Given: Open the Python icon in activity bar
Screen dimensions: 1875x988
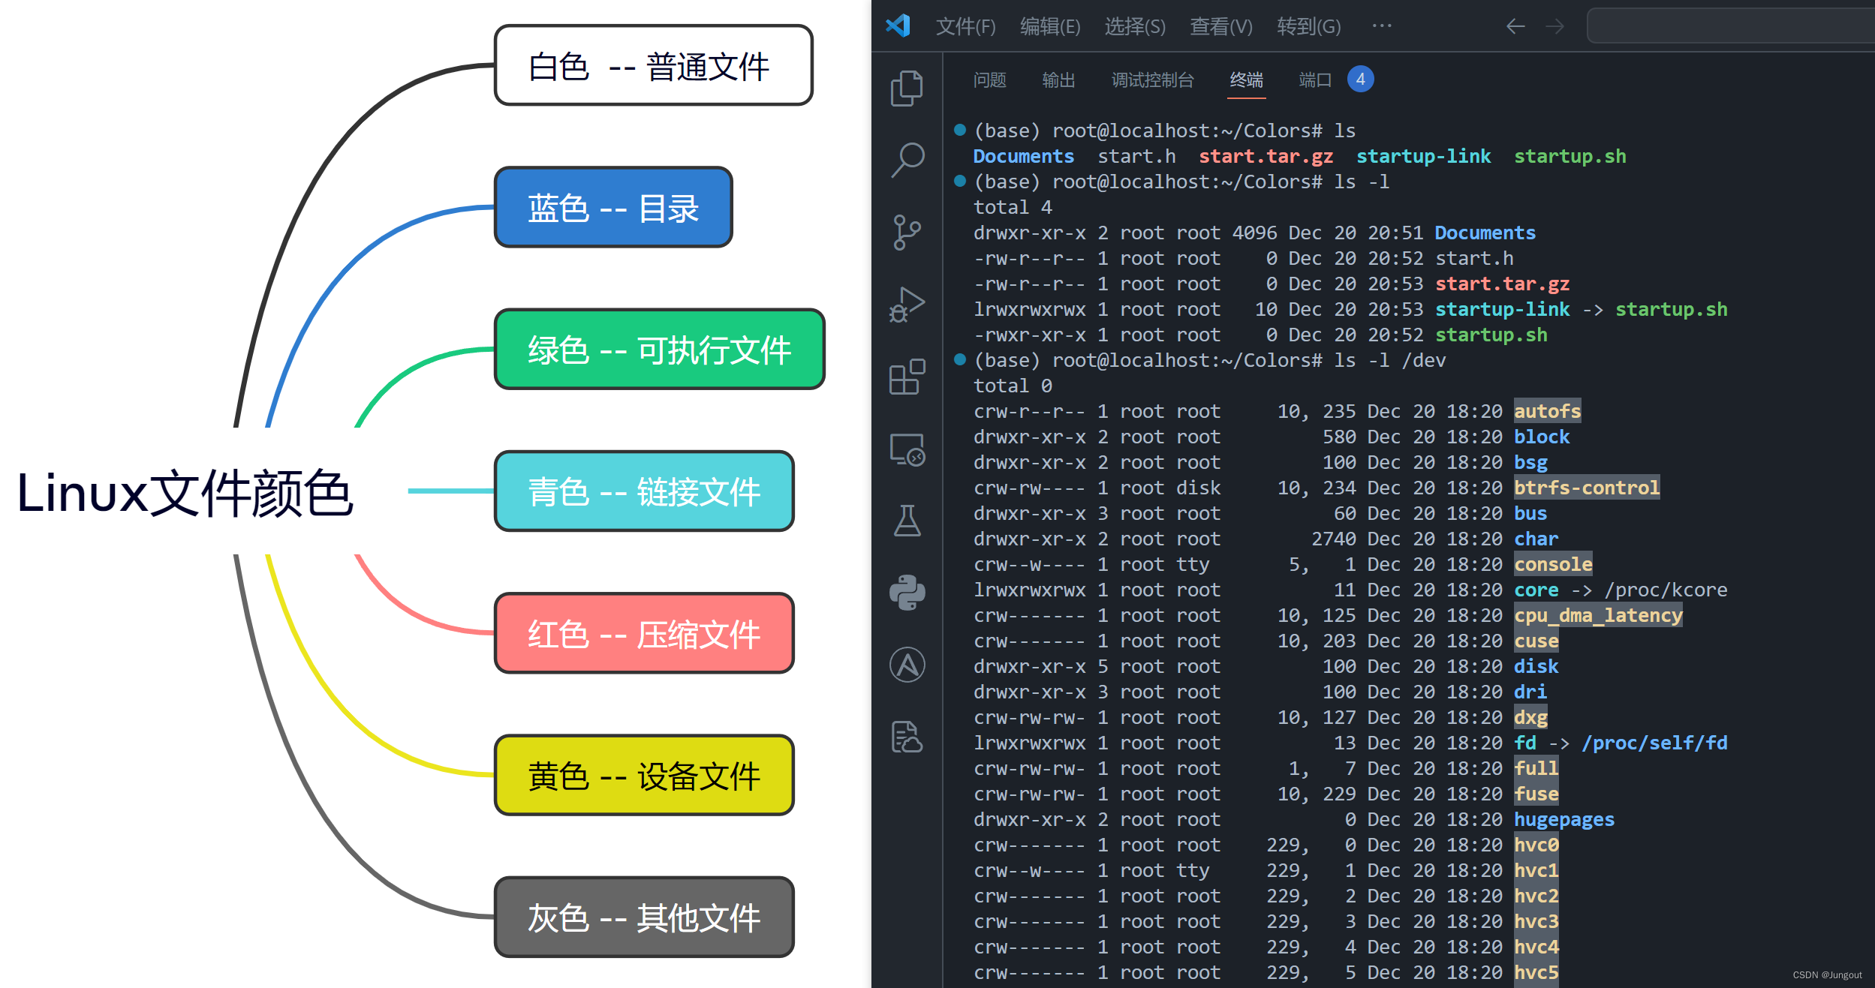Looking at the screenshot, I should pyautogui.click(x=907, y=592).
